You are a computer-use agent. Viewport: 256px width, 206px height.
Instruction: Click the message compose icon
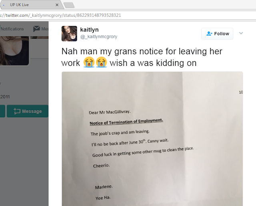17,111
